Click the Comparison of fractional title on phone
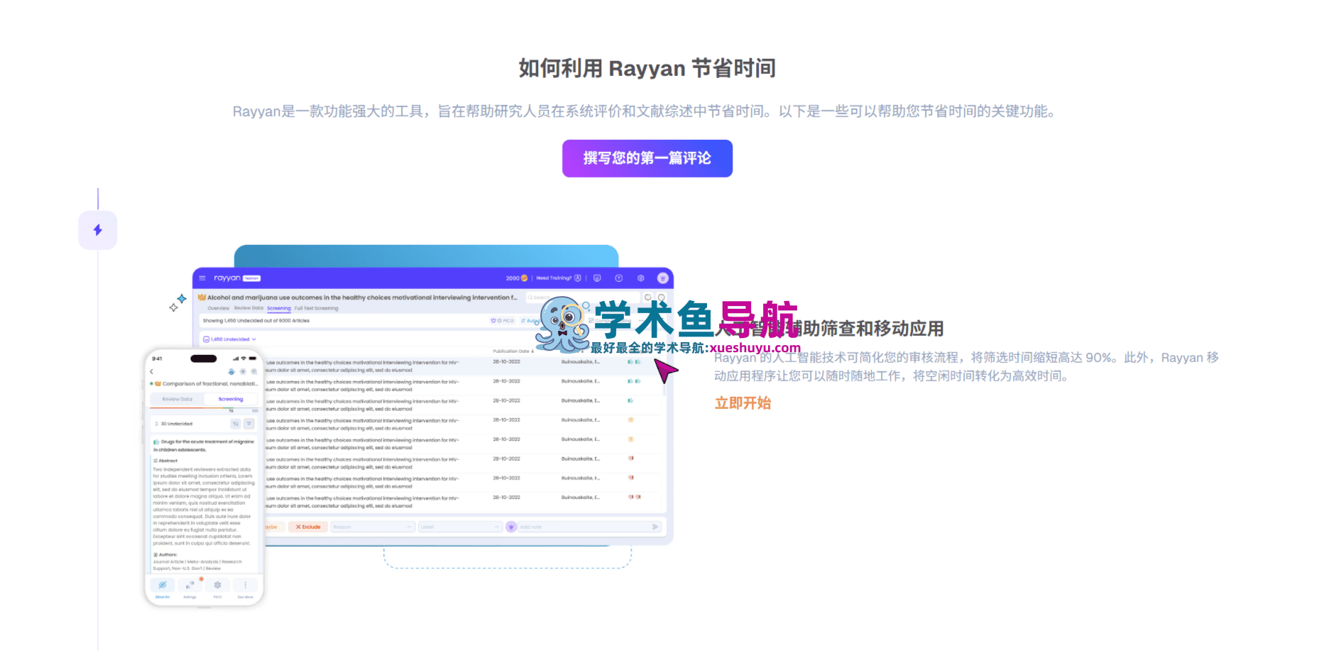1336x651 pixels. coord(210,383)
